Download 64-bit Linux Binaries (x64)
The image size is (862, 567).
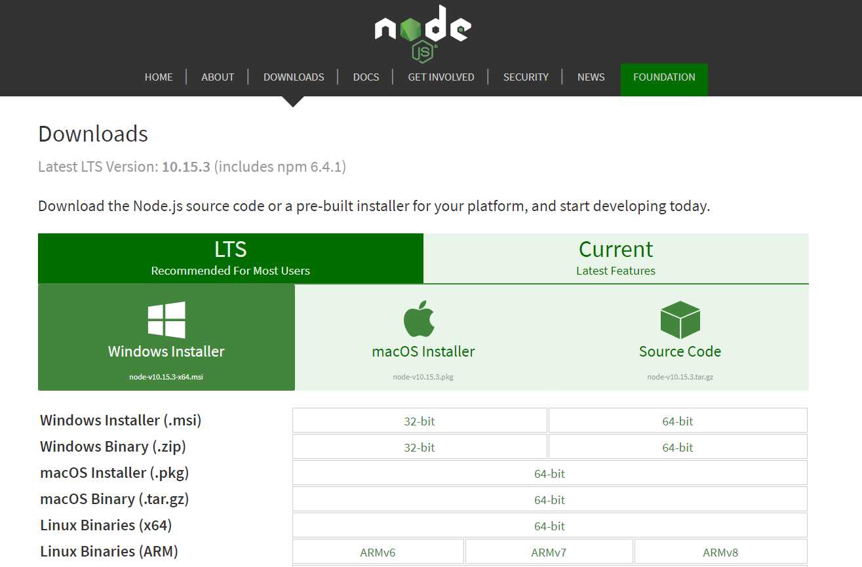tap(550, 526)
